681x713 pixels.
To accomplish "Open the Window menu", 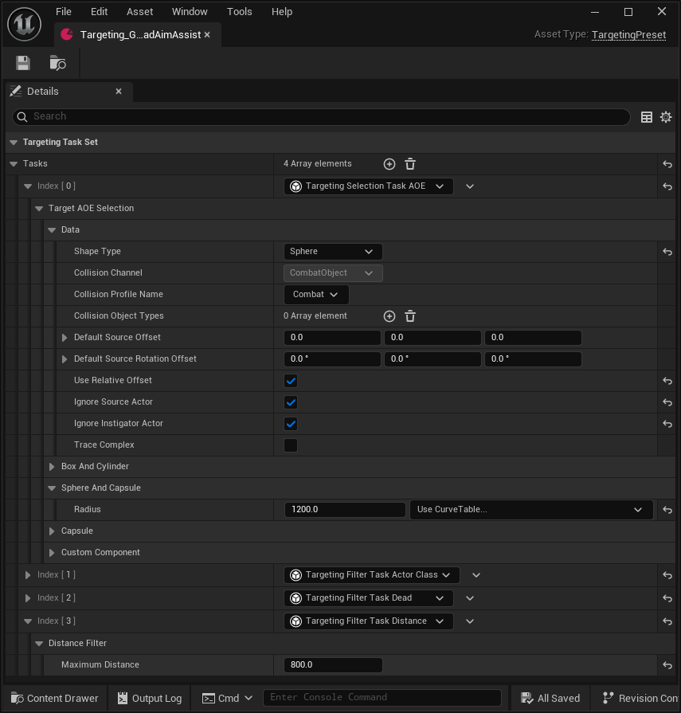I will (x=190, y=12).
